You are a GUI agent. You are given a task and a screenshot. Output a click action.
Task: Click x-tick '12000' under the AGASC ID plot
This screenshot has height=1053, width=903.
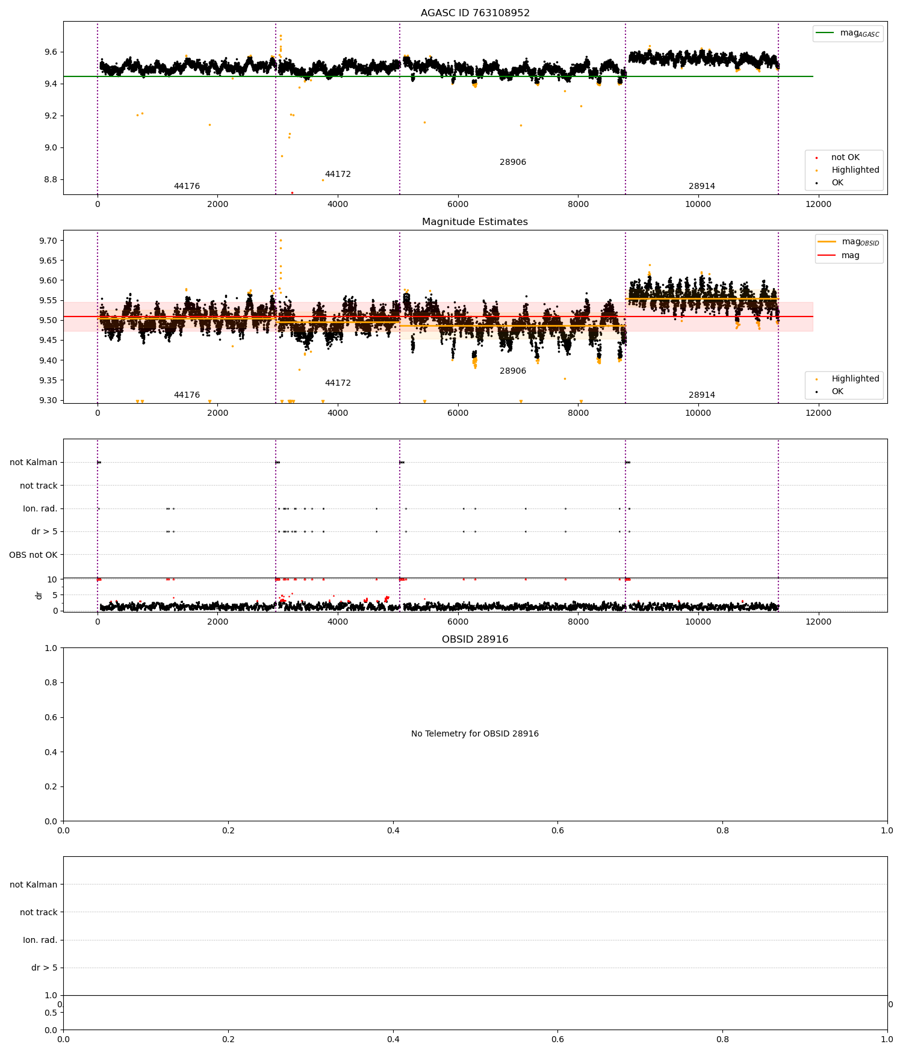point(818,204)
